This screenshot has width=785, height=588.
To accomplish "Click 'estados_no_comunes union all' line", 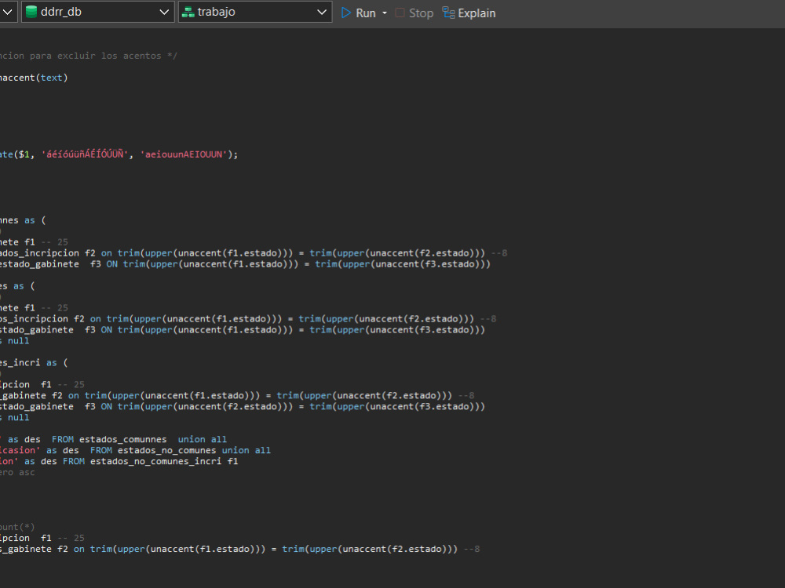I will pyautogui.click(x=194, y=451).
